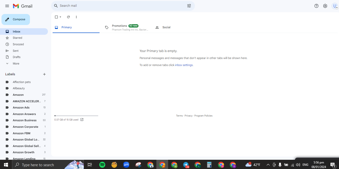Click the Compose button
This screenshot has width=339, height=169.
click(16, 19)
